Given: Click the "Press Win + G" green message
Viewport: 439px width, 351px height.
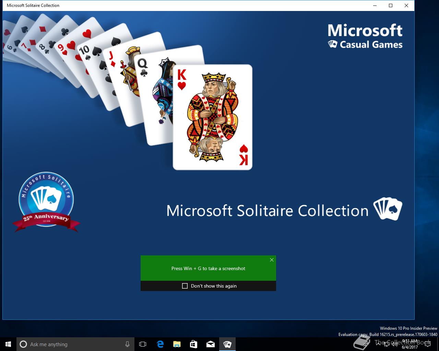Looking at the screenshot, I should (x=208, y=268).
